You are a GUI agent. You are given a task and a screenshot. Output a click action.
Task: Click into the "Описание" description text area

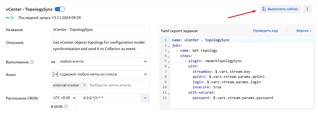click(100, 46)
